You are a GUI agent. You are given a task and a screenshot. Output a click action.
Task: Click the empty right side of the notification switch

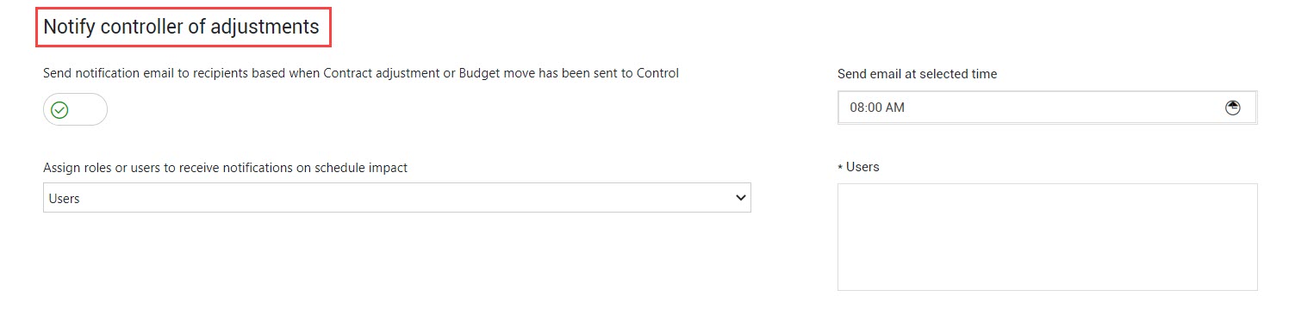point(90,109)
